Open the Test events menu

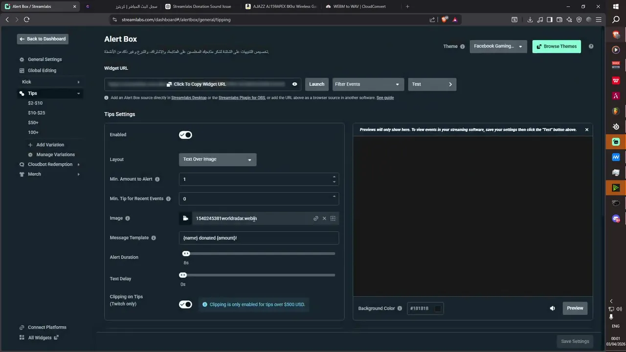[432, 84]
